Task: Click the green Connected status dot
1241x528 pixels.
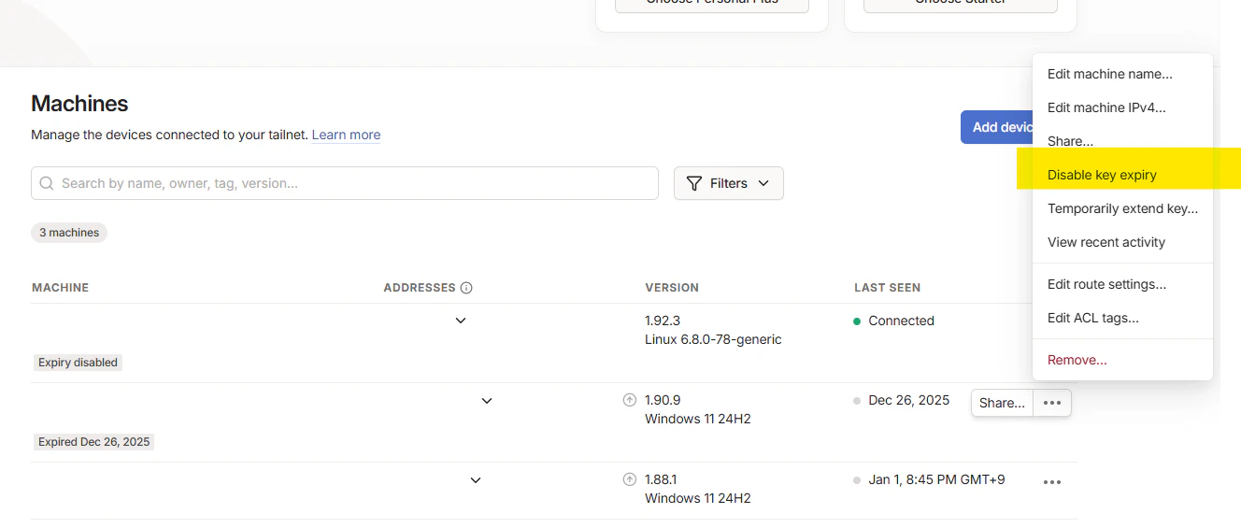Action: point(857,321)
